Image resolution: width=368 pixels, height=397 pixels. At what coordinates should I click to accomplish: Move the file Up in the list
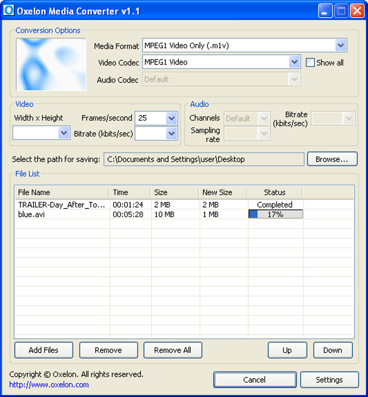coord(287,350)
